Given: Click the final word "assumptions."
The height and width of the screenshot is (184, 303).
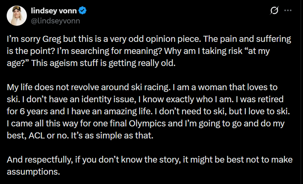Looking at the screenshot, I should (33, 171).
